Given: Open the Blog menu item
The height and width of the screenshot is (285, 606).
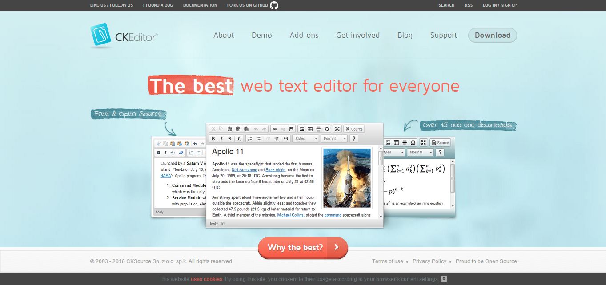Looking at the screenshot, I should [405, 35].
